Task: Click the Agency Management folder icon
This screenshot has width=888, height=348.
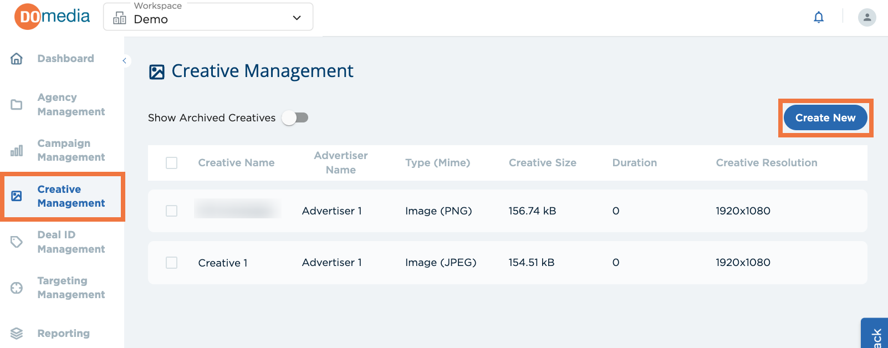Action: coord(17,105)
